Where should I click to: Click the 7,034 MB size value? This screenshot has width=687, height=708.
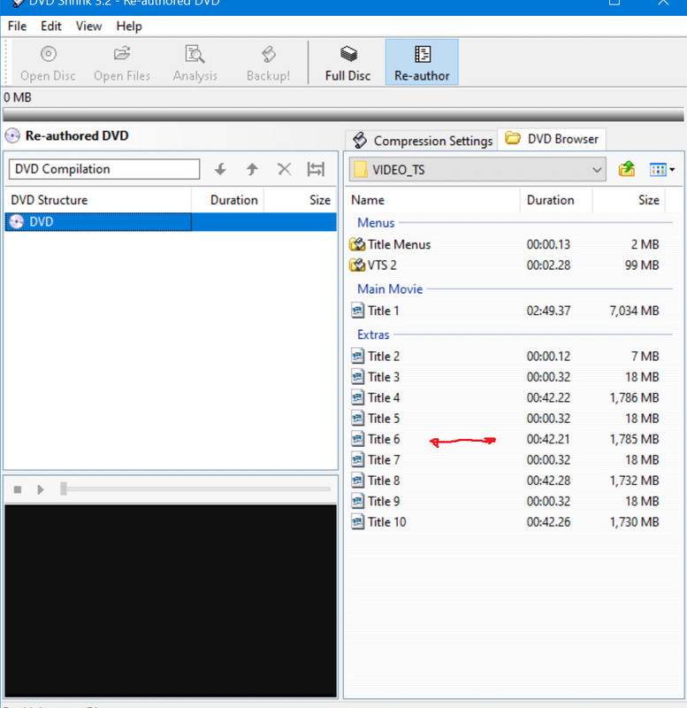(x=634, y=311)
